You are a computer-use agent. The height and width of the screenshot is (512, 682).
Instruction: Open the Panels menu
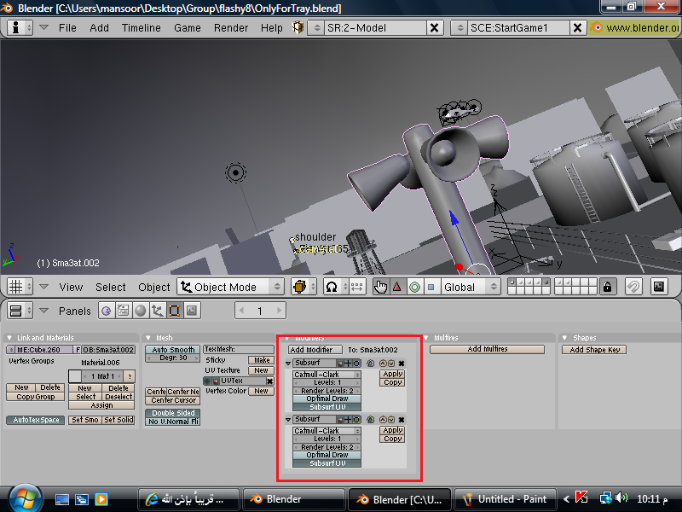75,311
